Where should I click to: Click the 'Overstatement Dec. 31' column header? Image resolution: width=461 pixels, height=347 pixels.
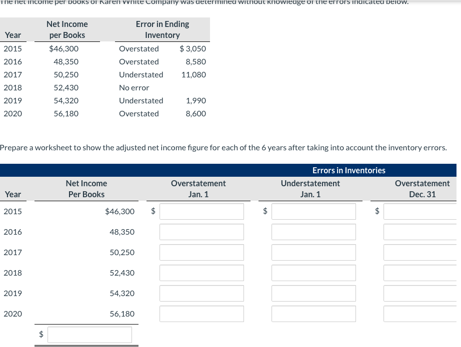(x=422, y=189)
